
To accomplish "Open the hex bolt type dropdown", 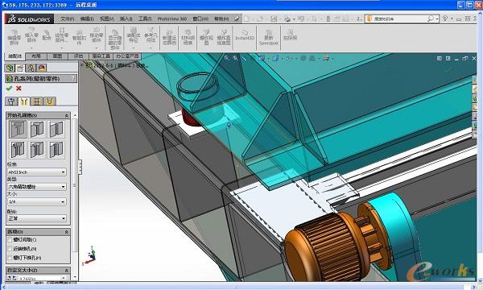I will 37,187.
